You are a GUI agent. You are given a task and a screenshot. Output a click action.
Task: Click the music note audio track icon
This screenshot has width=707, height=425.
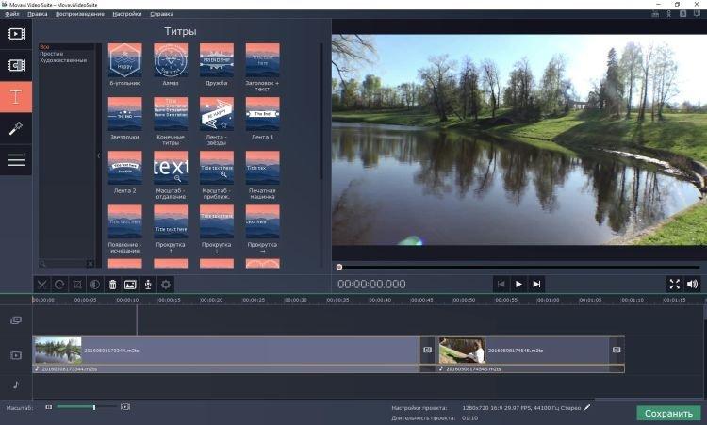(16, 384)
